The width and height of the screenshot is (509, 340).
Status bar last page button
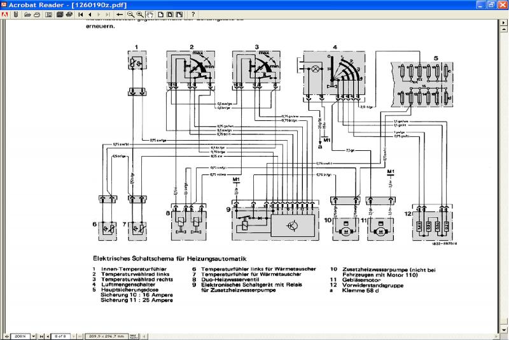pyautogui.click(x=80, y=336)
